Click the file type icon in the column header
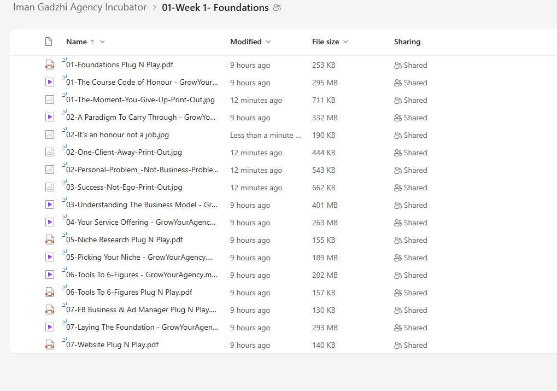Image resolution: width=557 pixels, height=391 pixels. tap(49, 42)
